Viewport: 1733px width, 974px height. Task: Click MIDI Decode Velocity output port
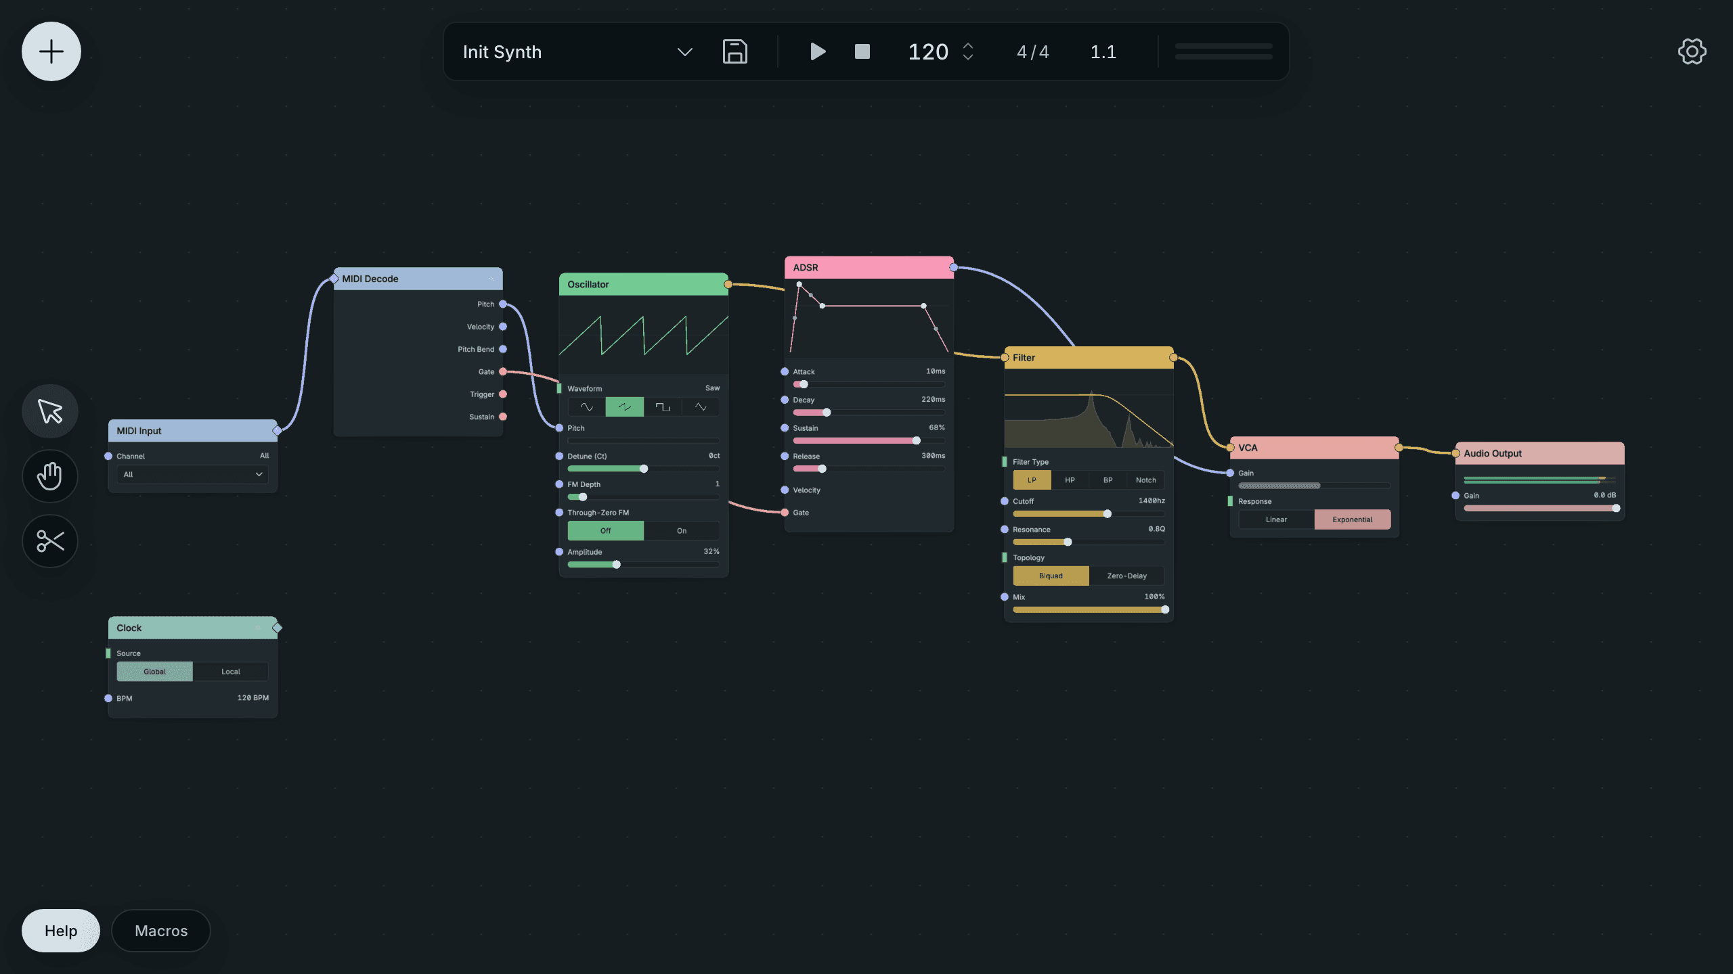click(x=503, y=327)
